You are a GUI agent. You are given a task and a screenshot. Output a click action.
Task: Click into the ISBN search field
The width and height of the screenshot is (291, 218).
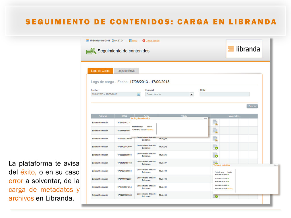225,94
